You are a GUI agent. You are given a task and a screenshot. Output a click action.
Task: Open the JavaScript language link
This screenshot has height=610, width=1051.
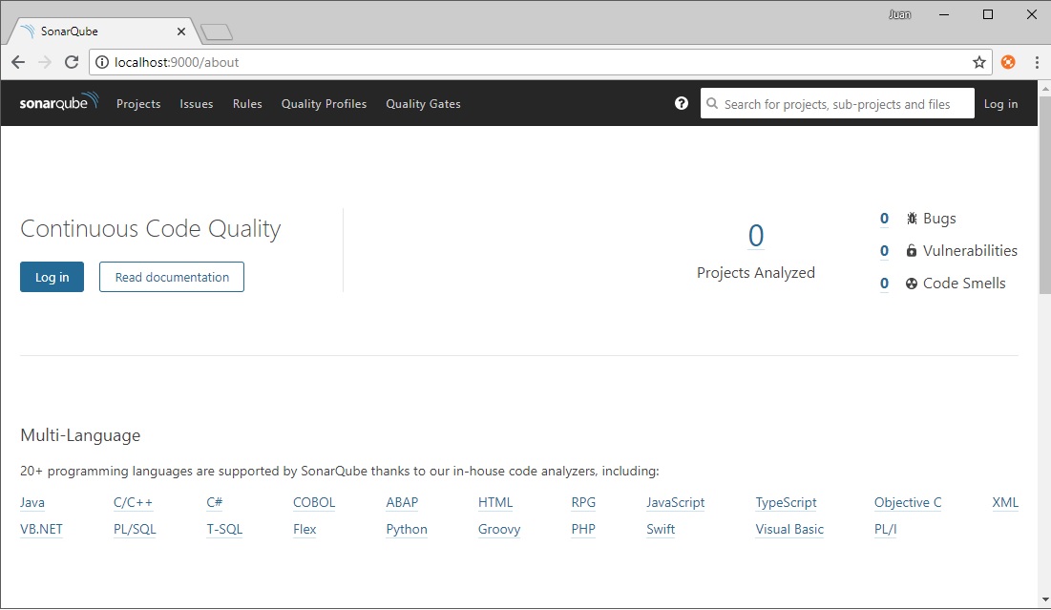pos(676,503)
